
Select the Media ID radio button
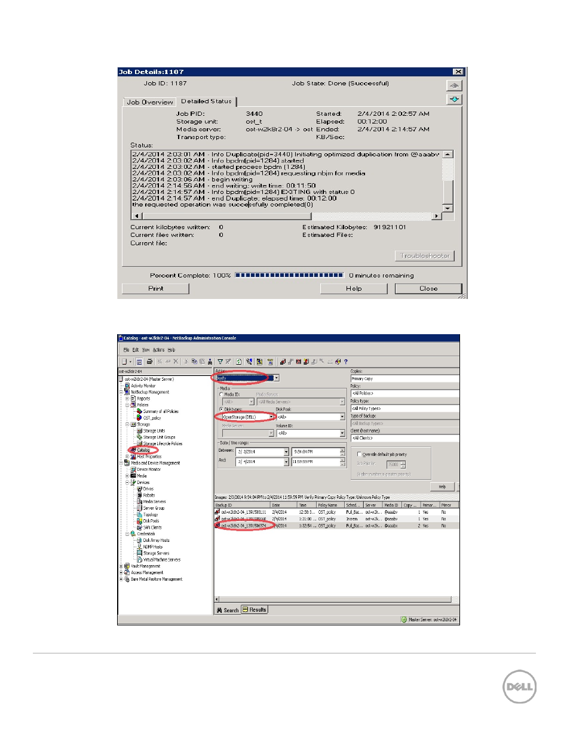pos(222,394)
